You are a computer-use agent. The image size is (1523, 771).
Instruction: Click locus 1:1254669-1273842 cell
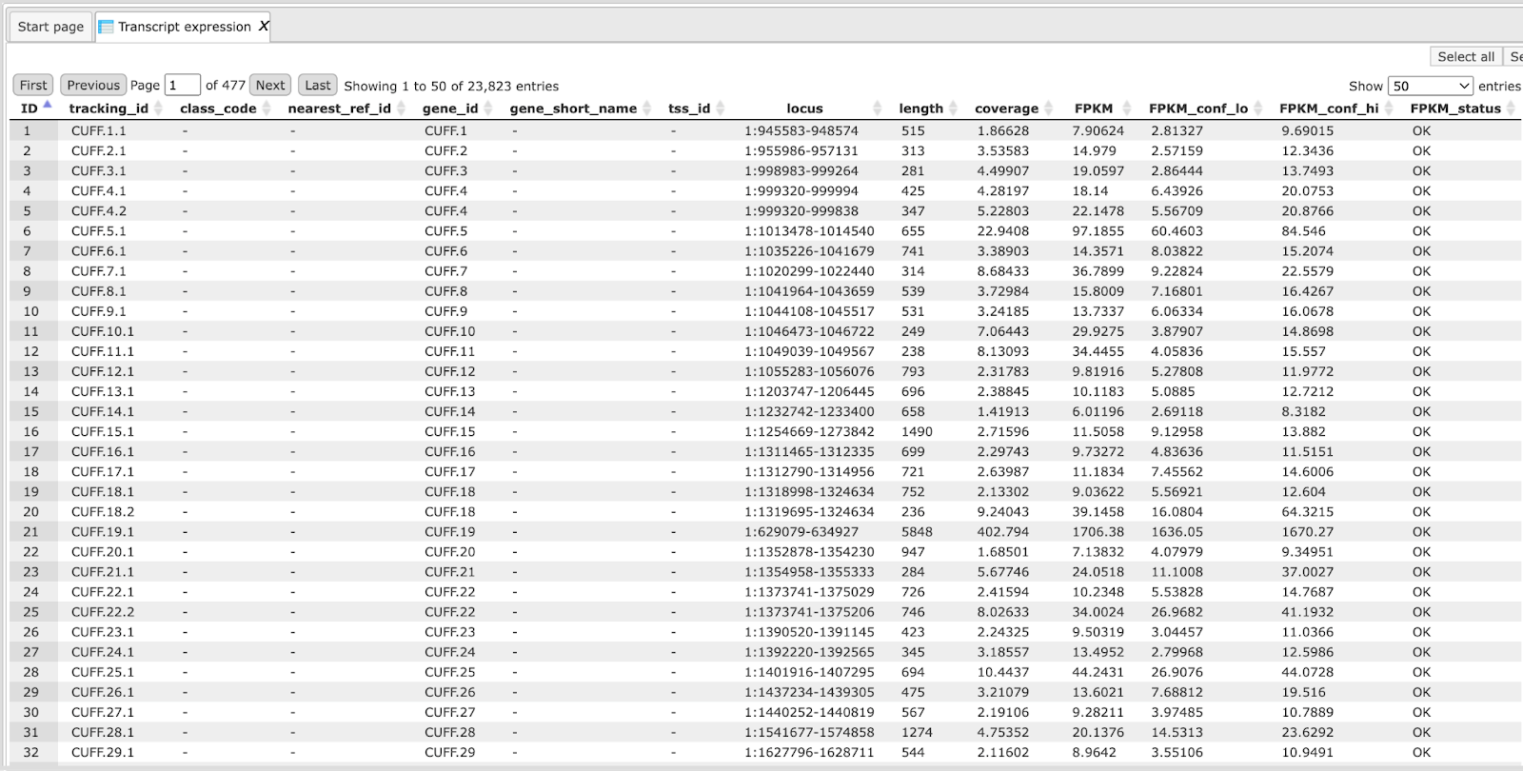coord(809,432)
